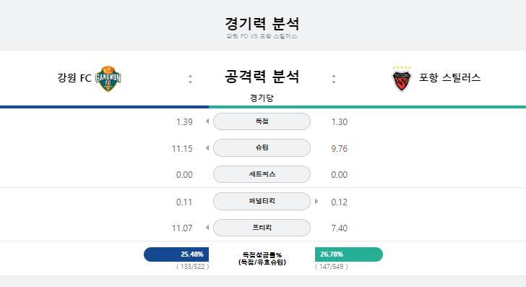The image size is (526, 287).
Task: Select the 득점 stat pill
Action: coord(262,121)
